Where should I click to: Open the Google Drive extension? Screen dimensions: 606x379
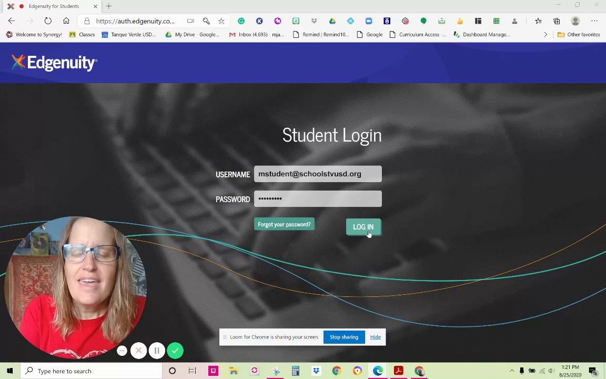click(332, 21)
